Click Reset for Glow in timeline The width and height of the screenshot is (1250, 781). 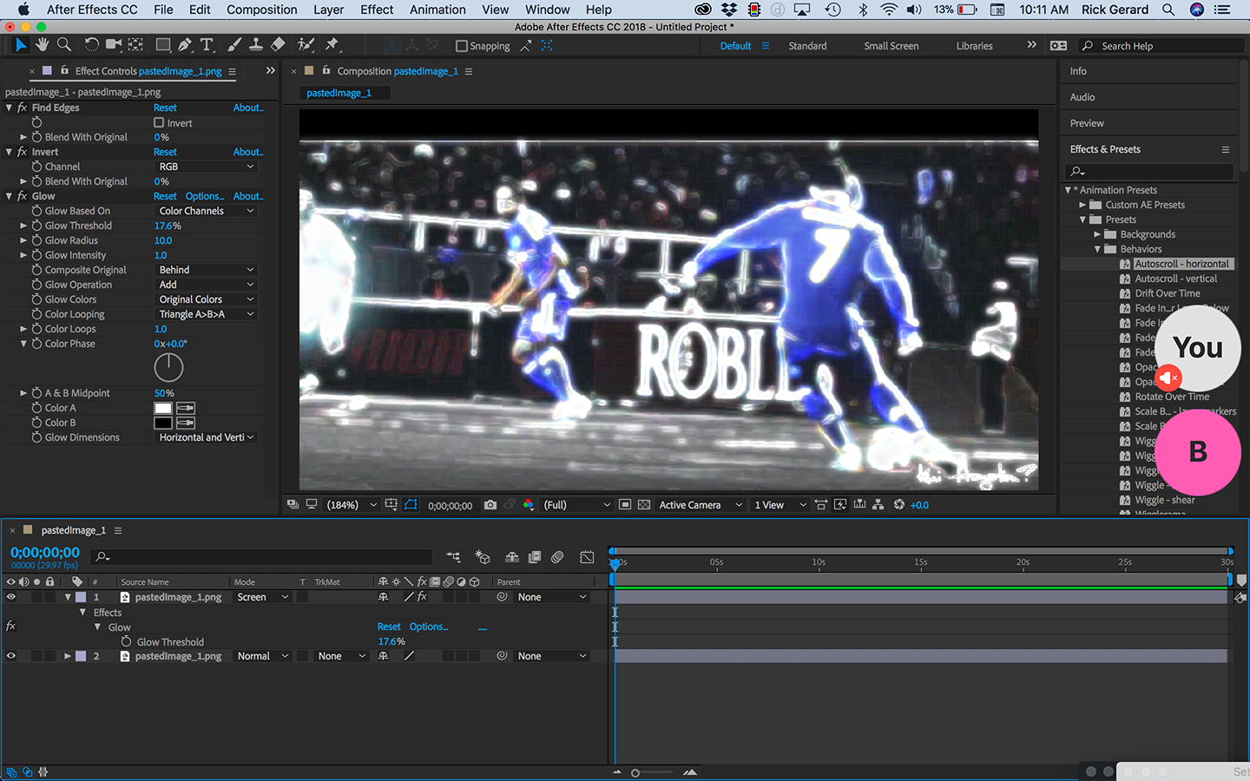click(x=389, y=627)
